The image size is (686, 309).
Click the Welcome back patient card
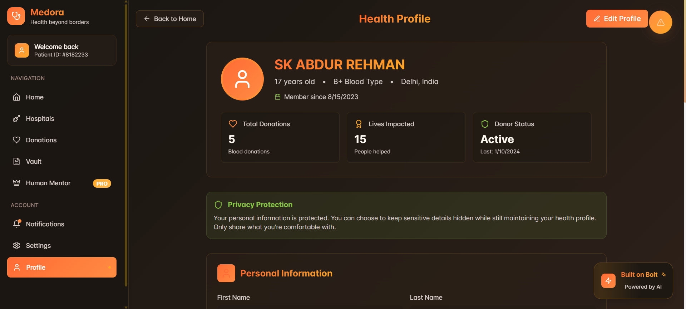coord(62,50)
